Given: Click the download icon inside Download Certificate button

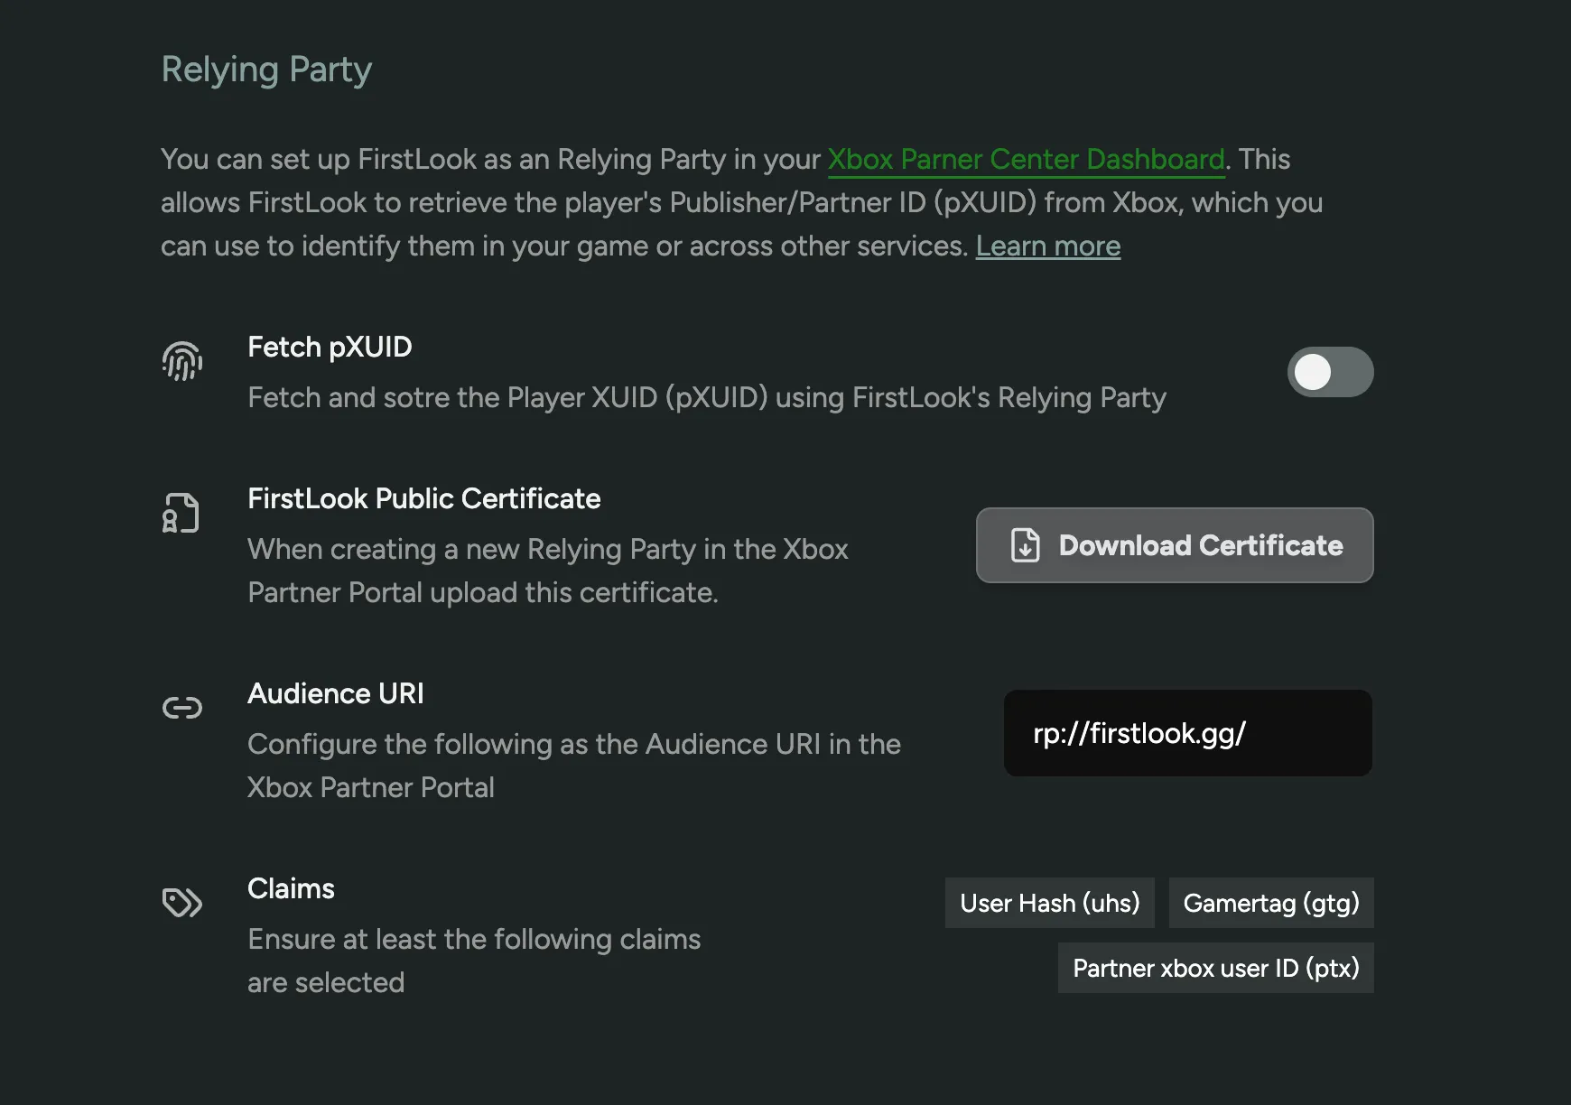Looking at the screenshot, I should [x=1024, y=545].
